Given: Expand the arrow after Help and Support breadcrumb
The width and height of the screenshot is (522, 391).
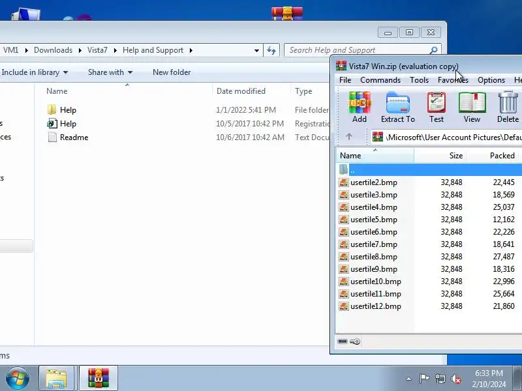Looking at the screenshot, I should (191, 51).
